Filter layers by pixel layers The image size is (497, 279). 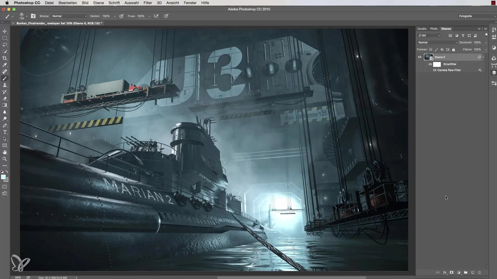[x=450, y=36]
